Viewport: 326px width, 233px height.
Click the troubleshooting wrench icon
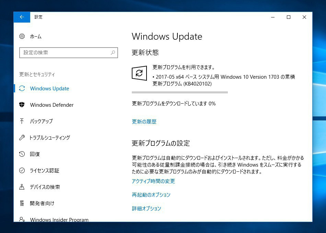tap(22, 138)
